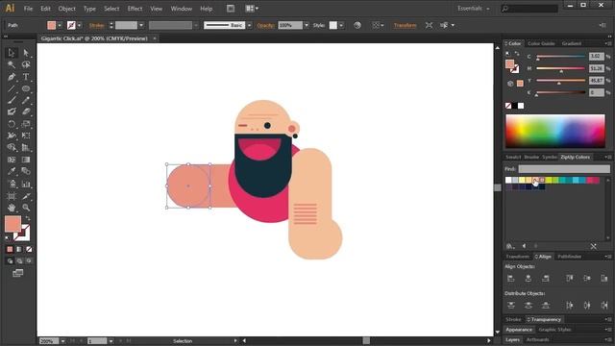The width and height of the screenshot is (615, 346).
Task: Select the Selection tool (black arrow)
Action: coord(11,53)
